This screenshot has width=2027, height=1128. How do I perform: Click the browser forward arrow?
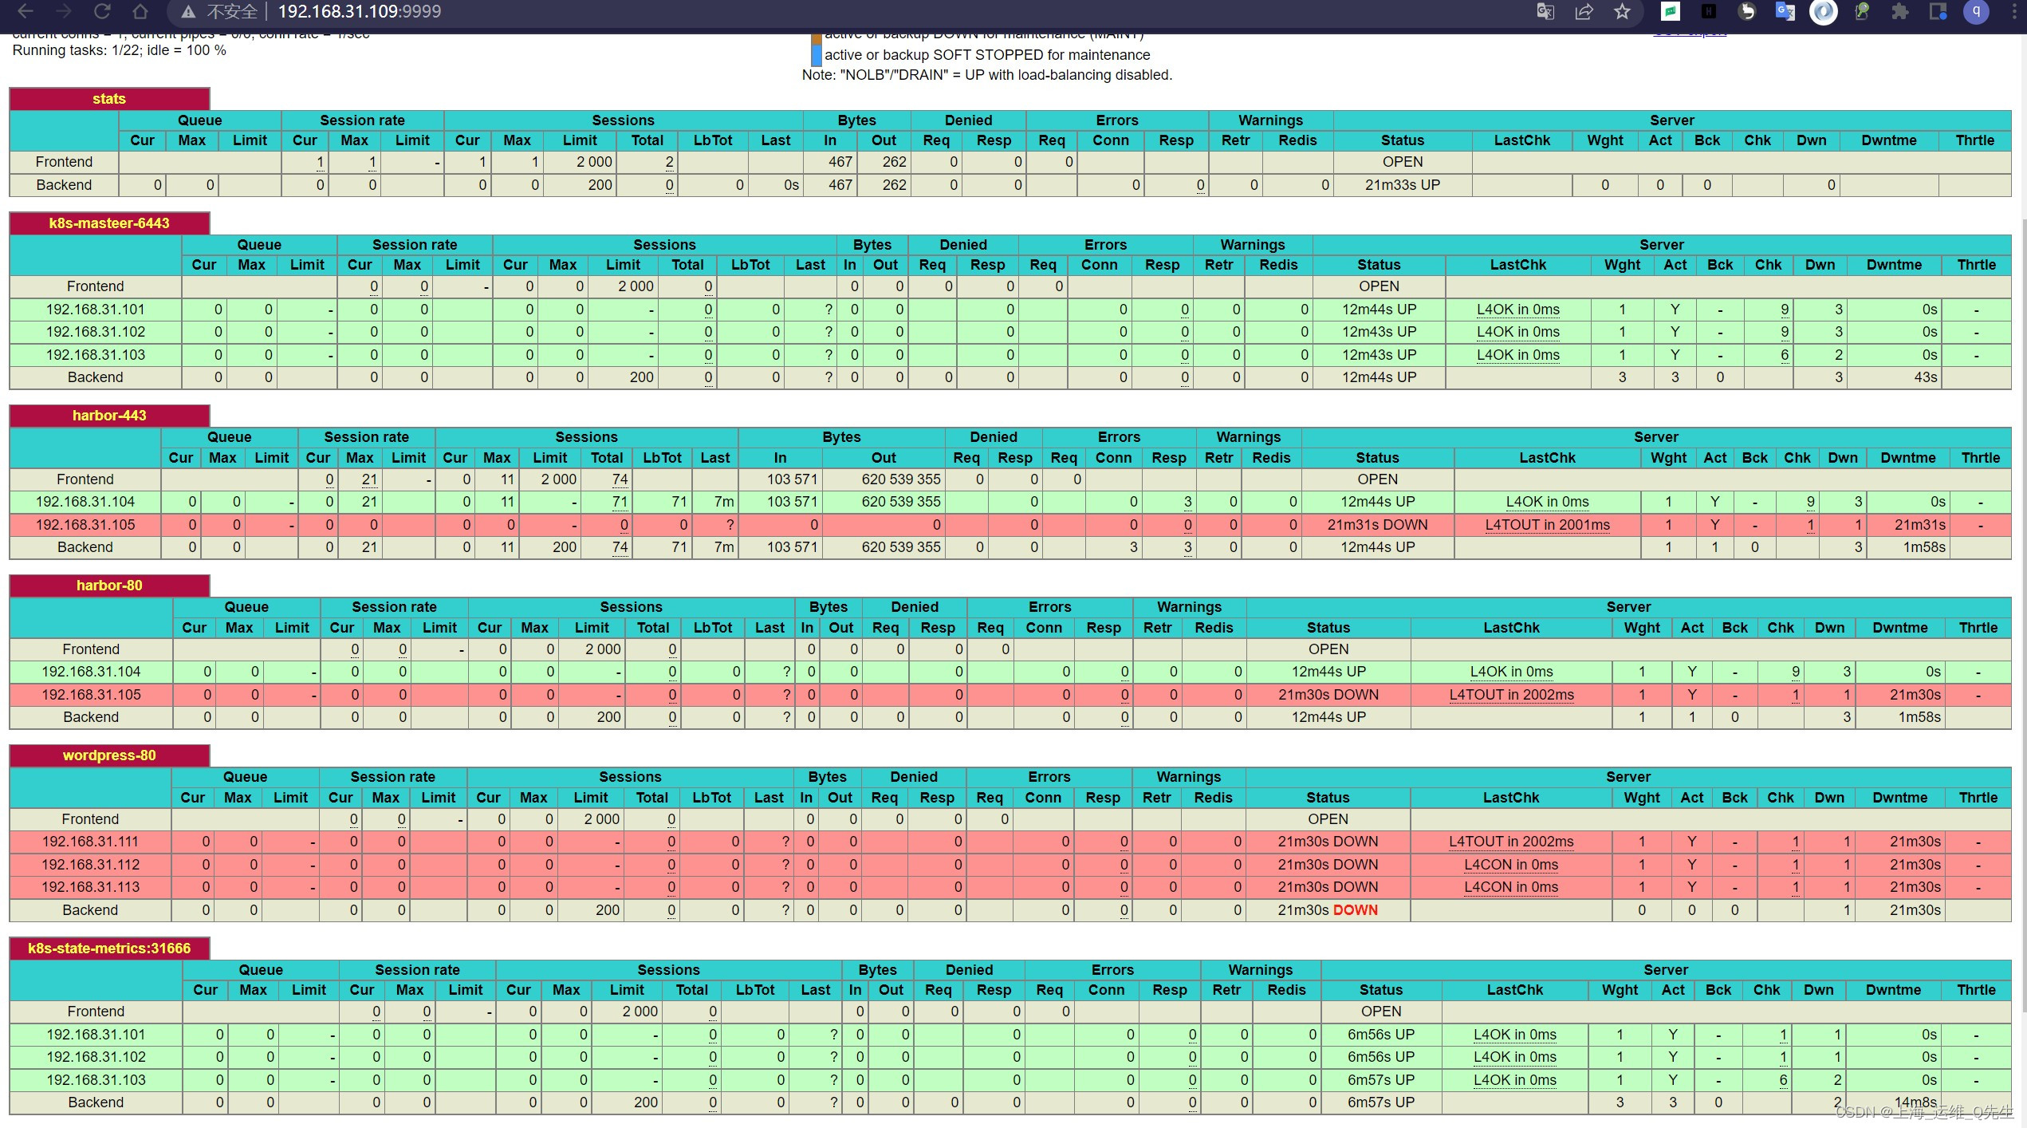click(64, 11)
